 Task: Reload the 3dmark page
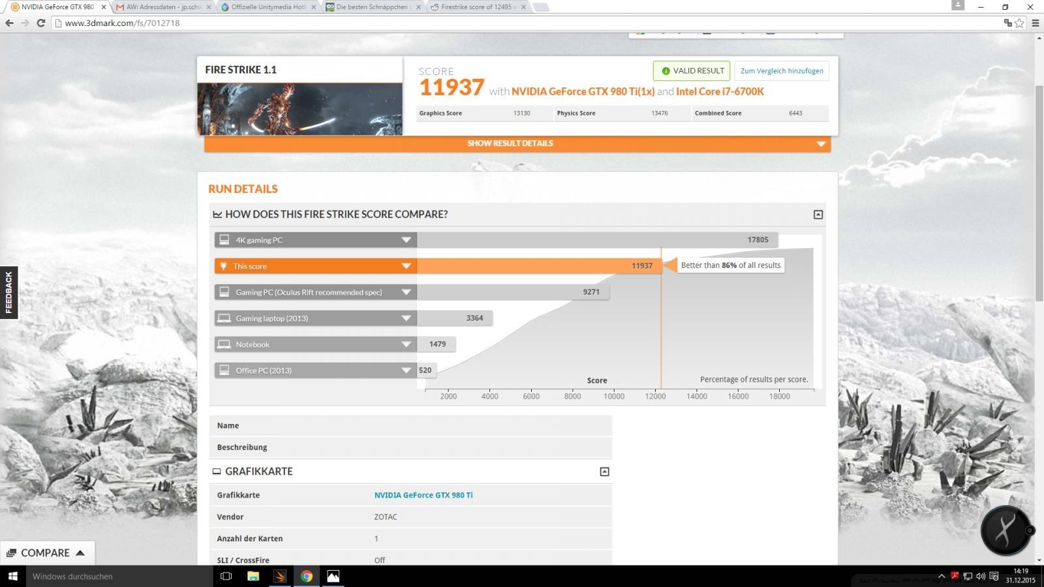click(40, 23)
